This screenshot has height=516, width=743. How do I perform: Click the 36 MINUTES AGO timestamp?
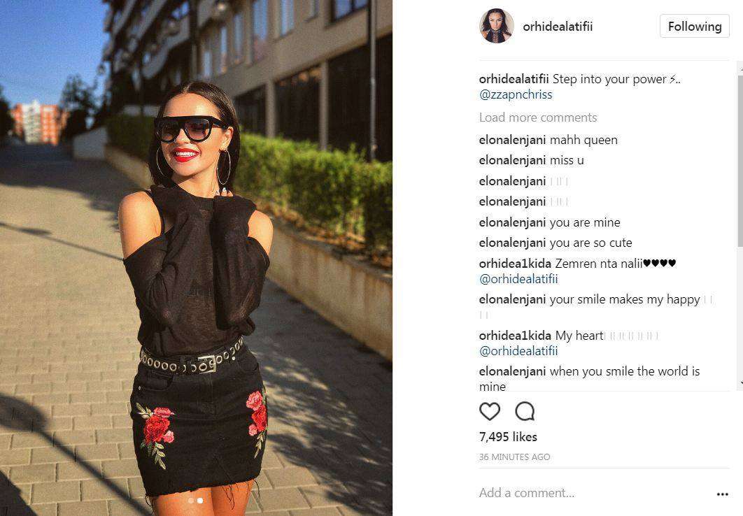[515, 457]
